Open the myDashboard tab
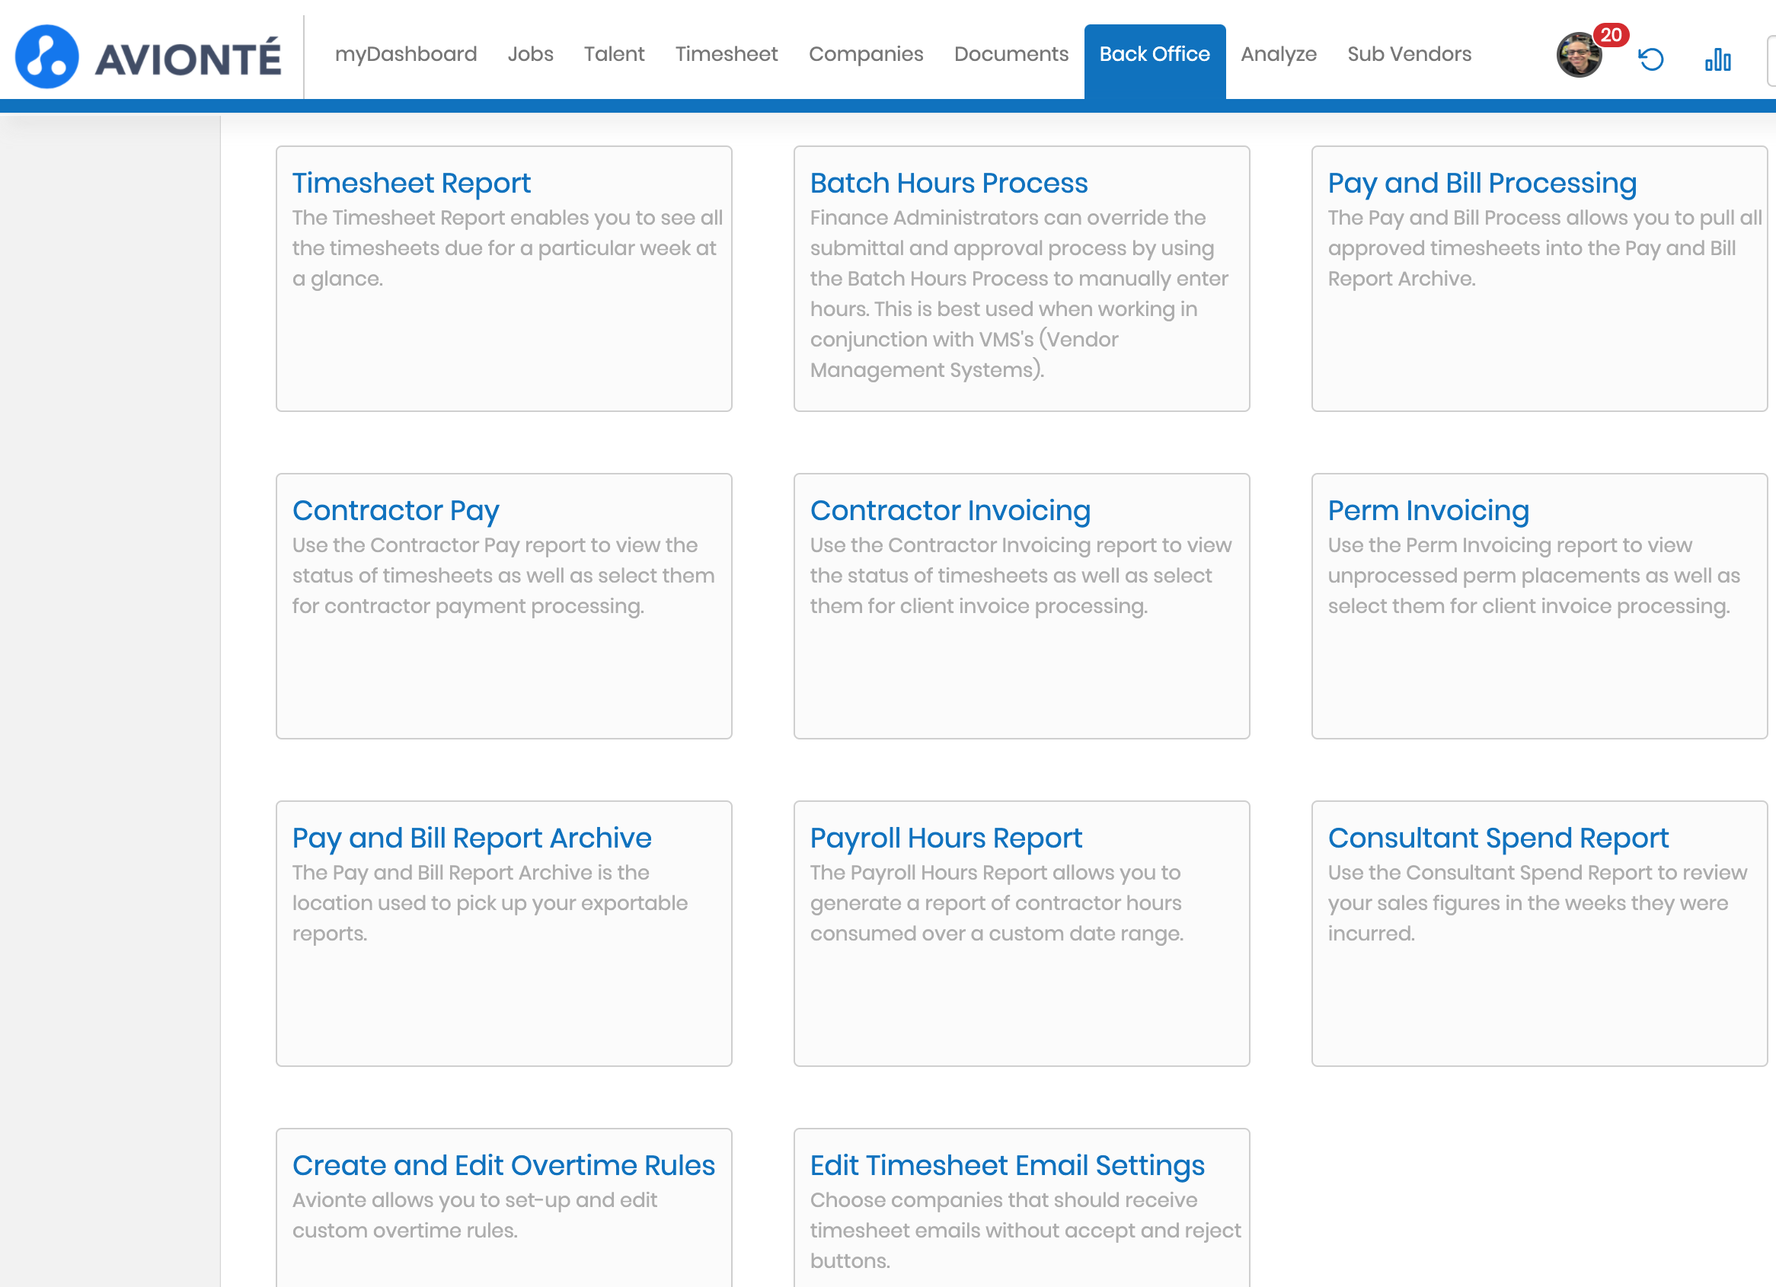The image size is (1776, 1287). pos(406,54)
